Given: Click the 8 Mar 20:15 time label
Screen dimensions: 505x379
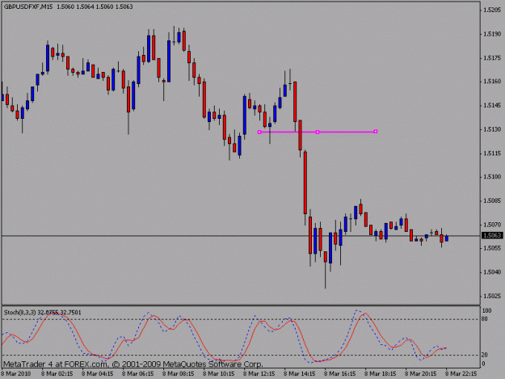Looking at the screenshot, I should [421, 374].
